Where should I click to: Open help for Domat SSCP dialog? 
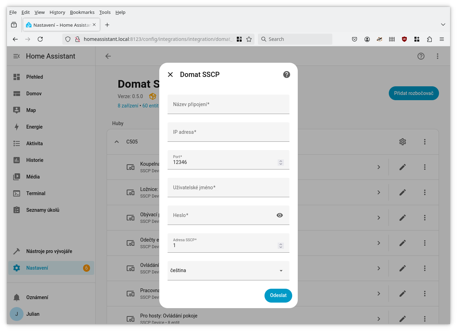(287, 75)
